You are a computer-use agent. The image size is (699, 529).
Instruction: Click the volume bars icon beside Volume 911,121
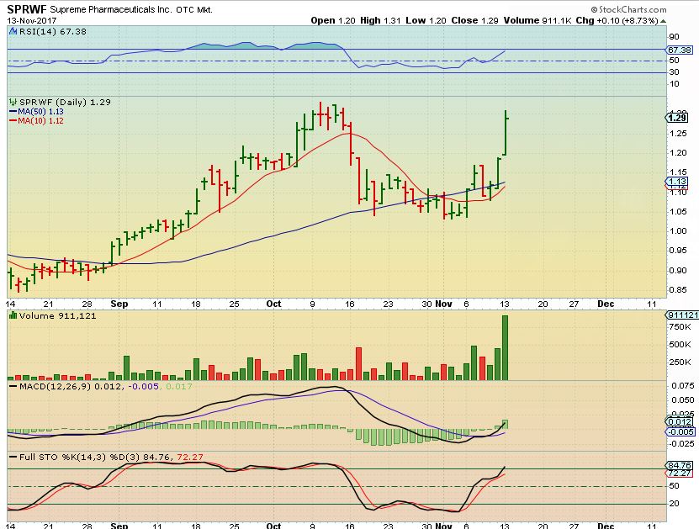(x=13, y=315)
